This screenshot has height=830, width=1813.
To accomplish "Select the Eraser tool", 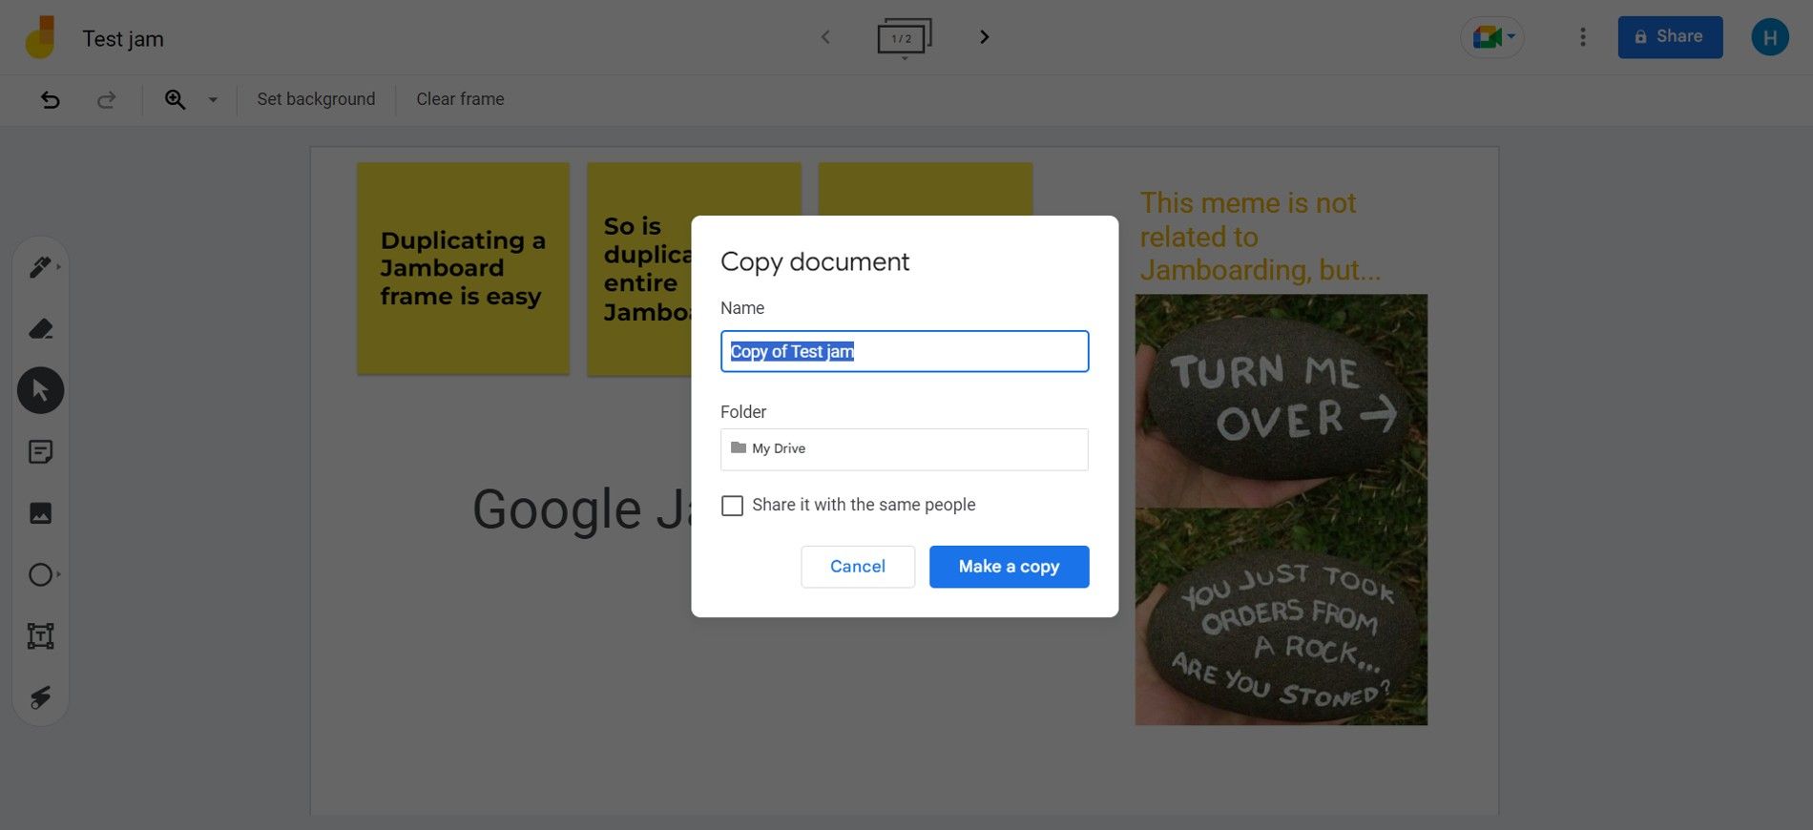I will [40, 329].
